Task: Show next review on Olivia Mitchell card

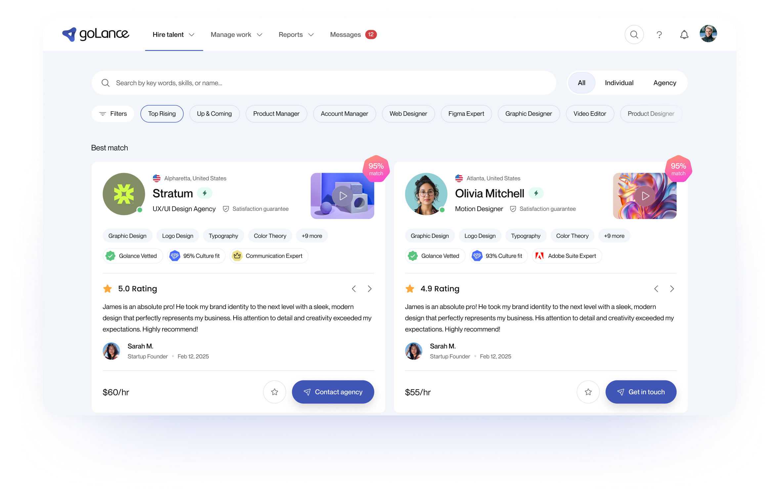Action: click(672, 289)
